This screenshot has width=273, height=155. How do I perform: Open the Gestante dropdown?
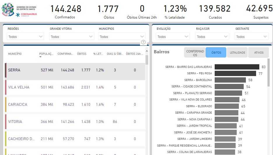(251, 36)
